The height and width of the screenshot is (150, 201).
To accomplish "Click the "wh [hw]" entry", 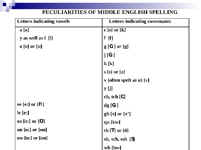I will click(x=112, y=147).
